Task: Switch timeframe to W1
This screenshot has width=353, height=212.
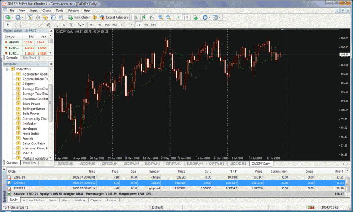Action: click(x=146, y=25)
